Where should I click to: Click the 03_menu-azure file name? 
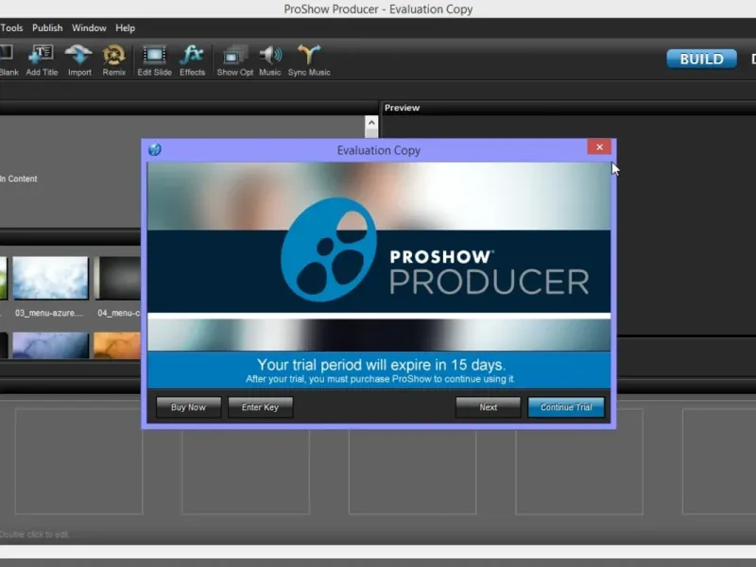click(x=49, y=313)
